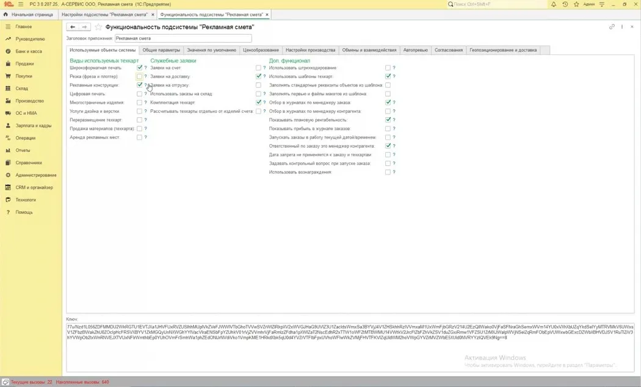The height and width of the screenshot is (387, 641).
Task: Open the Справочники section
Action: (29, 162)
